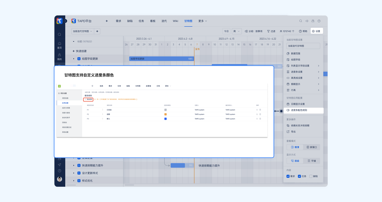The width and height of the screenshot is (382, 202).
Task: Open the 周 time scale dropdown
Action: click(x=237, y=31)
